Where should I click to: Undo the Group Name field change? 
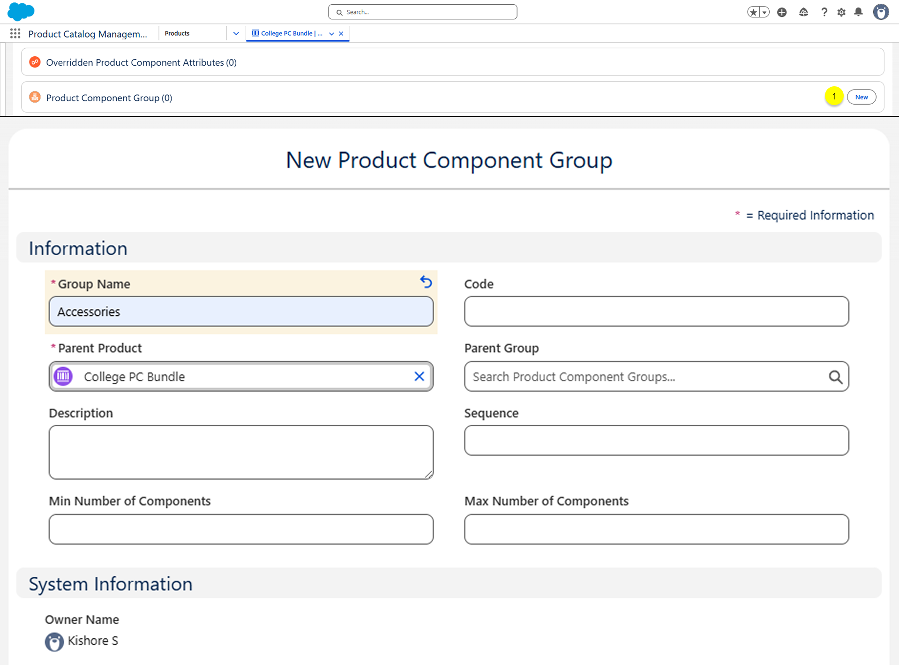tap(426, 282)
